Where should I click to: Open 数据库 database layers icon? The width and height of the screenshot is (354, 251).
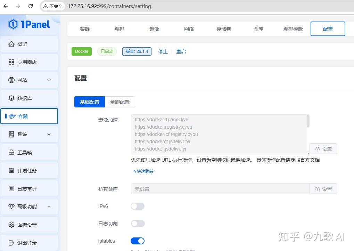coord(11,98)
